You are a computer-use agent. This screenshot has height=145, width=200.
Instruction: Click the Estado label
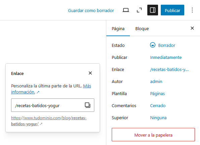(118, 46)
